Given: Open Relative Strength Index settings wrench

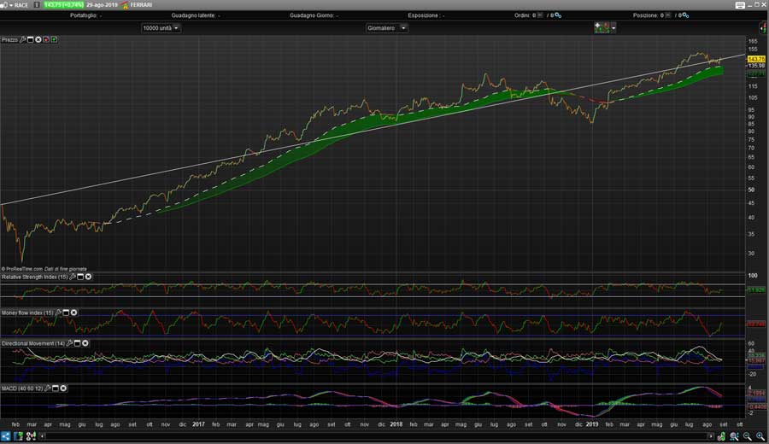Looking at the screenshot, I should 72,277.
